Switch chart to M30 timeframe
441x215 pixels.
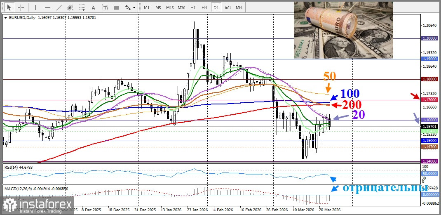coord(181,7)
